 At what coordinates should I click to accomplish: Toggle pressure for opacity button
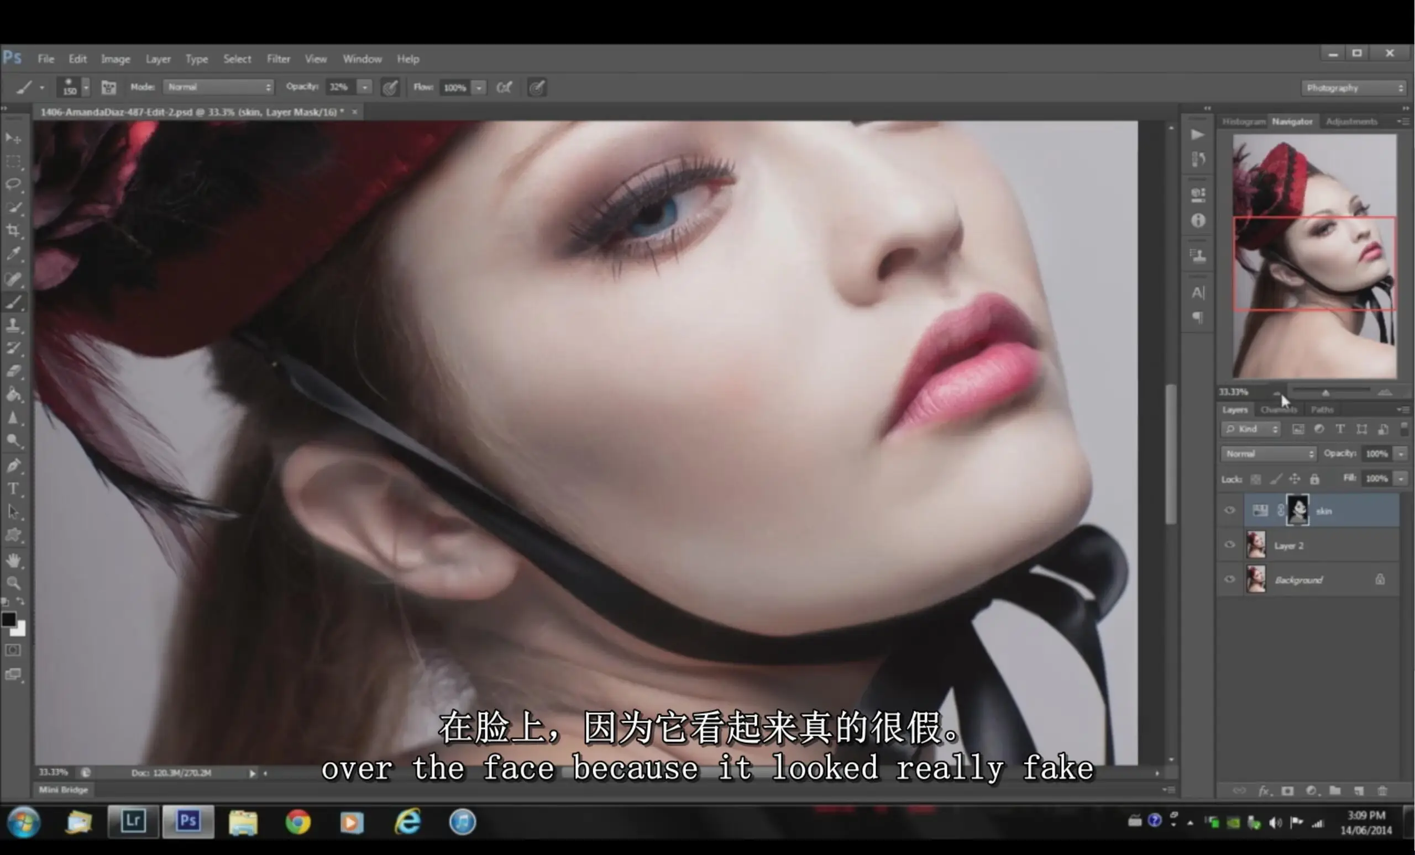(x=390, y=87)
